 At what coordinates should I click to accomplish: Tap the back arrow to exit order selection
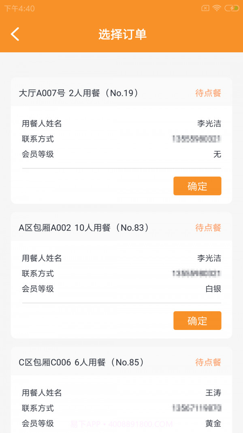pos(15,34)
